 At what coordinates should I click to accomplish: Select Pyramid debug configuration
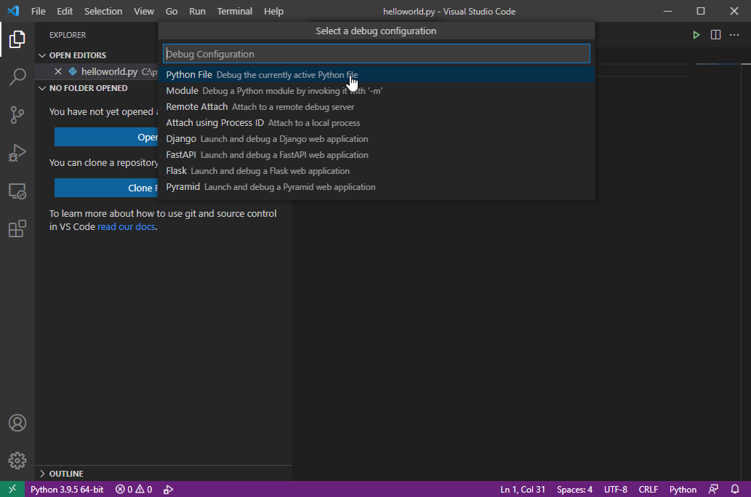(x=377, y=187)
